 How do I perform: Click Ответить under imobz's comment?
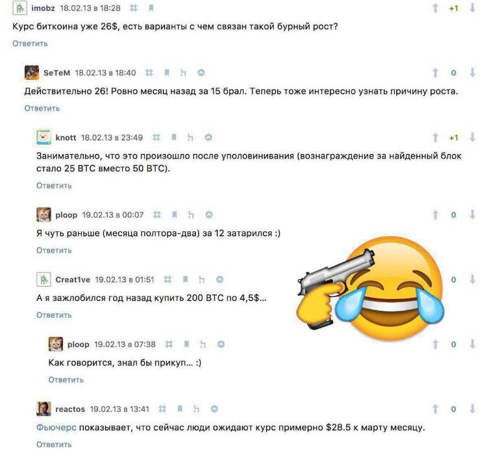coord(30,44)
